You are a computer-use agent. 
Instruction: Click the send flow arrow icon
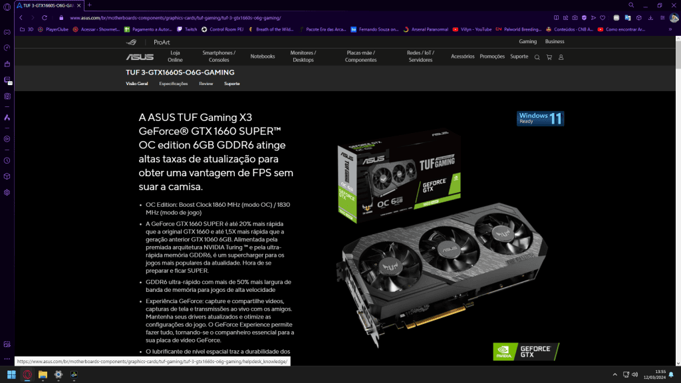pyautogui.click(x=593, y=18)
